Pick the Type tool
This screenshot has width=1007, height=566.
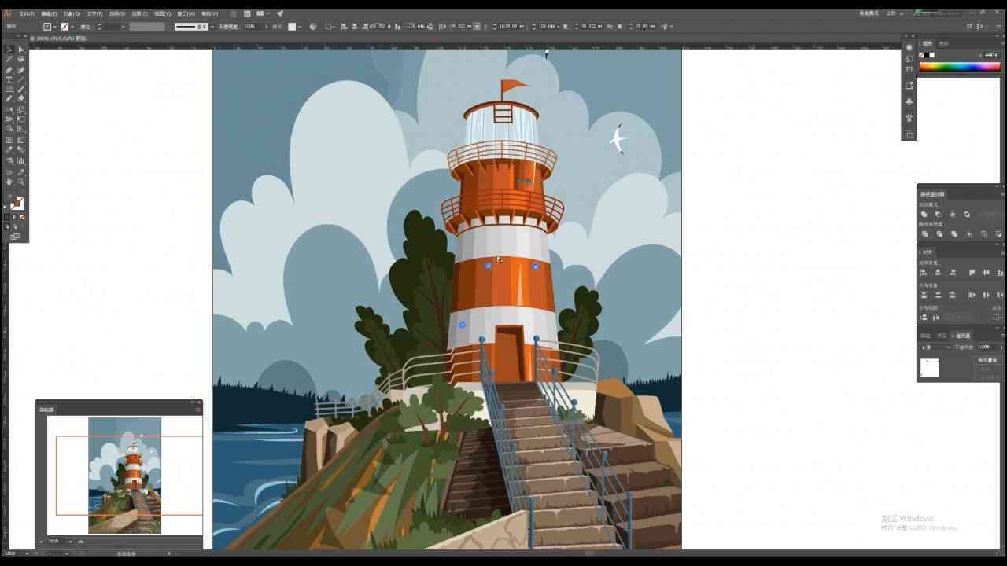point(9,79)
